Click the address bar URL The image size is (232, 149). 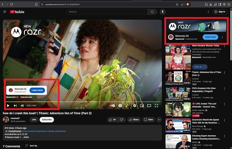(x=63, y=4)
